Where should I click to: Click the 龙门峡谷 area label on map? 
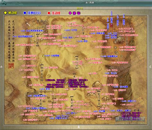tap(99, 99)
